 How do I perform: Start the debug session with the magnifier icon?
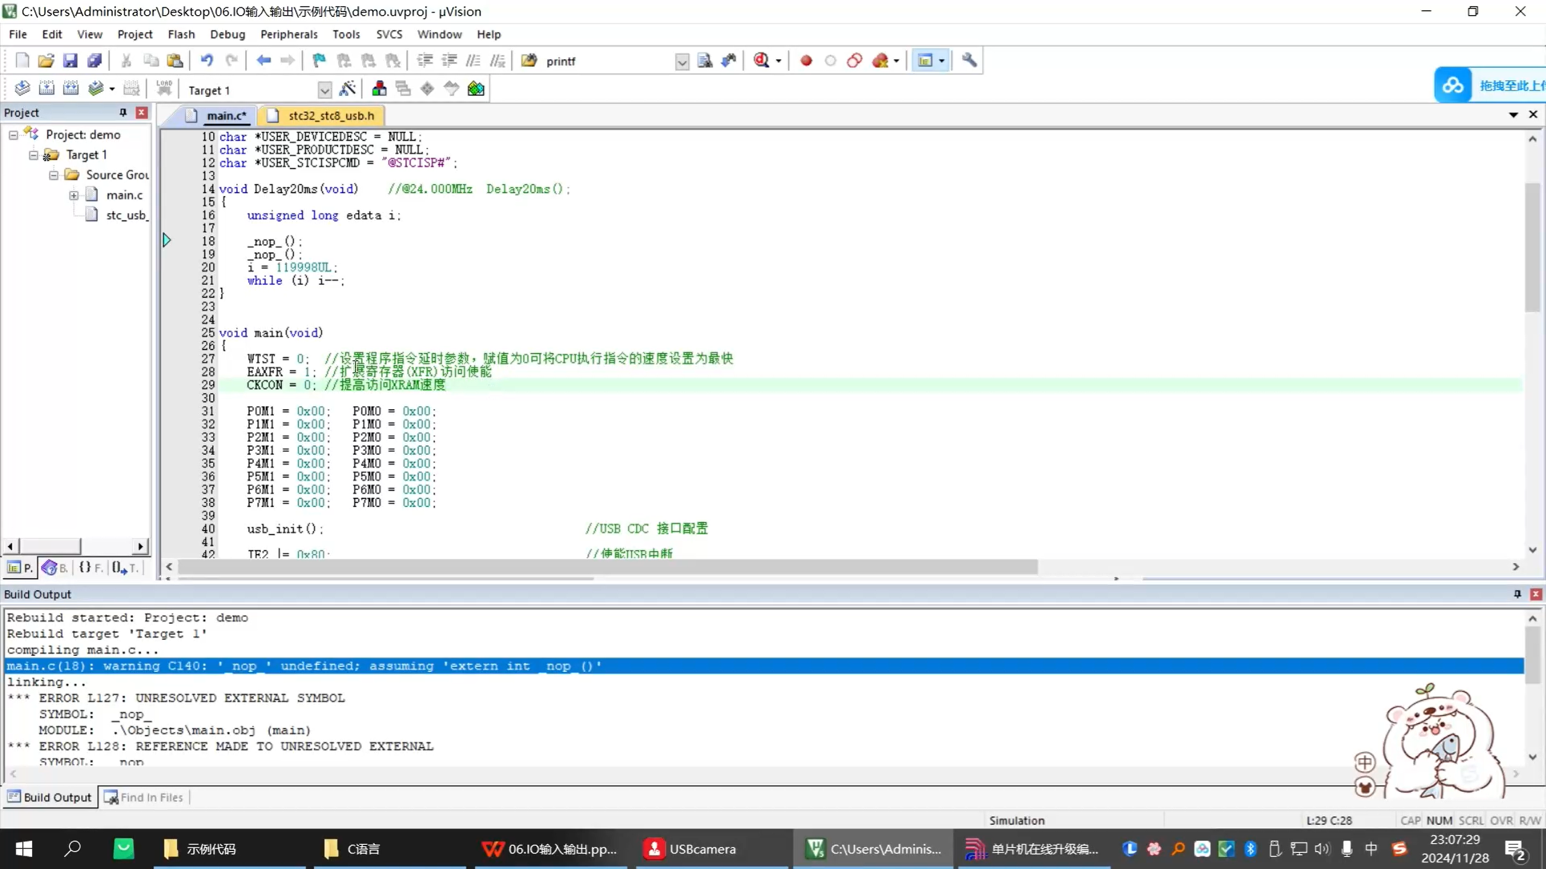click(x=762, y=60)
